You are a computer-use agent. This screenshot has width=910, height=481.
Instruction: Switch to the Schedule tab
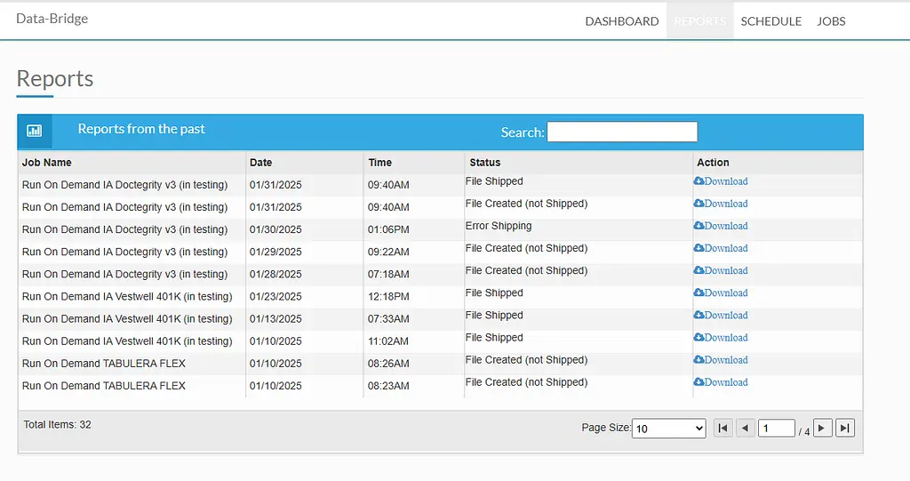click(x=770, y=21)
